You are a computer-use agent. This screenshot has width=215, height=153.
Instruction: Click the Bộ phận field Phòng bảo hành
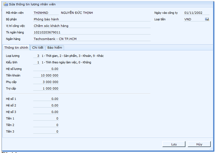click(91, 19)
